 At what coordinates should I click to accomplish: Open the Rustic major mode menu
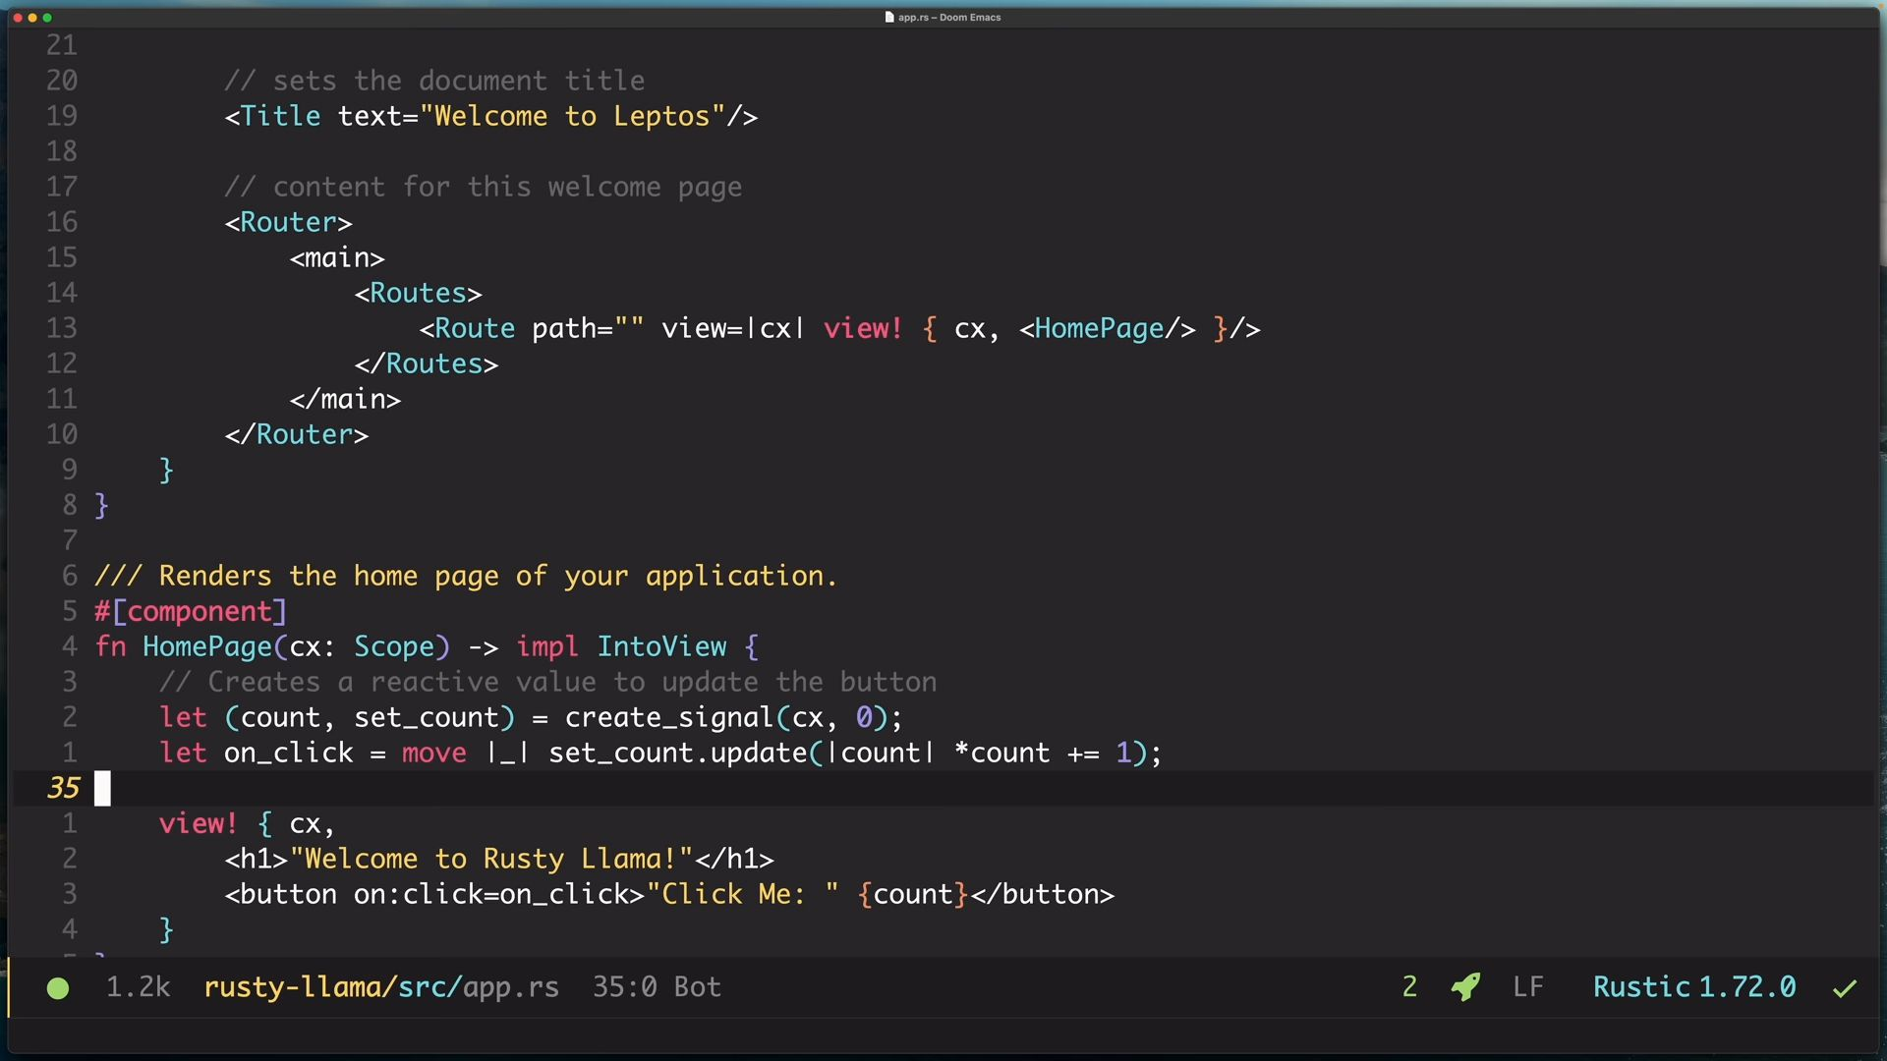click(x=1640, y=987)
